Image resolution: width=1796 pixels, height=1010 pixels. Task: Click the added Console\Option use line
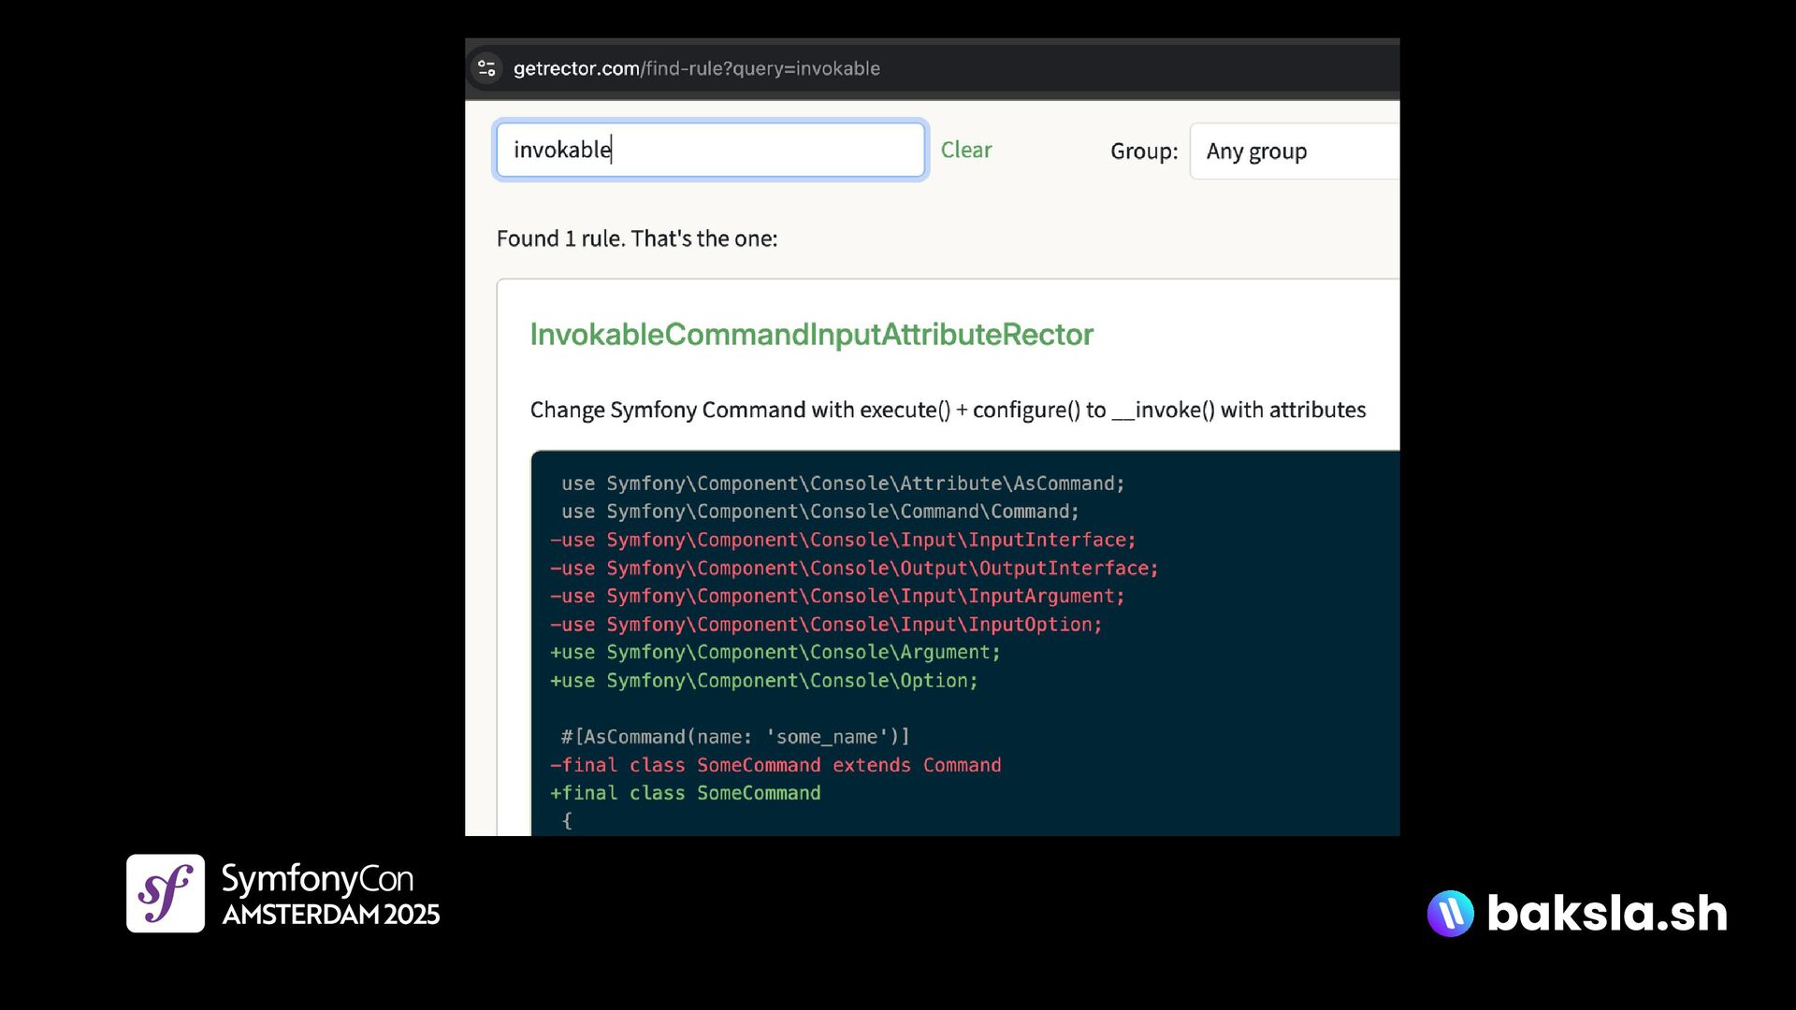pos(763,681)
